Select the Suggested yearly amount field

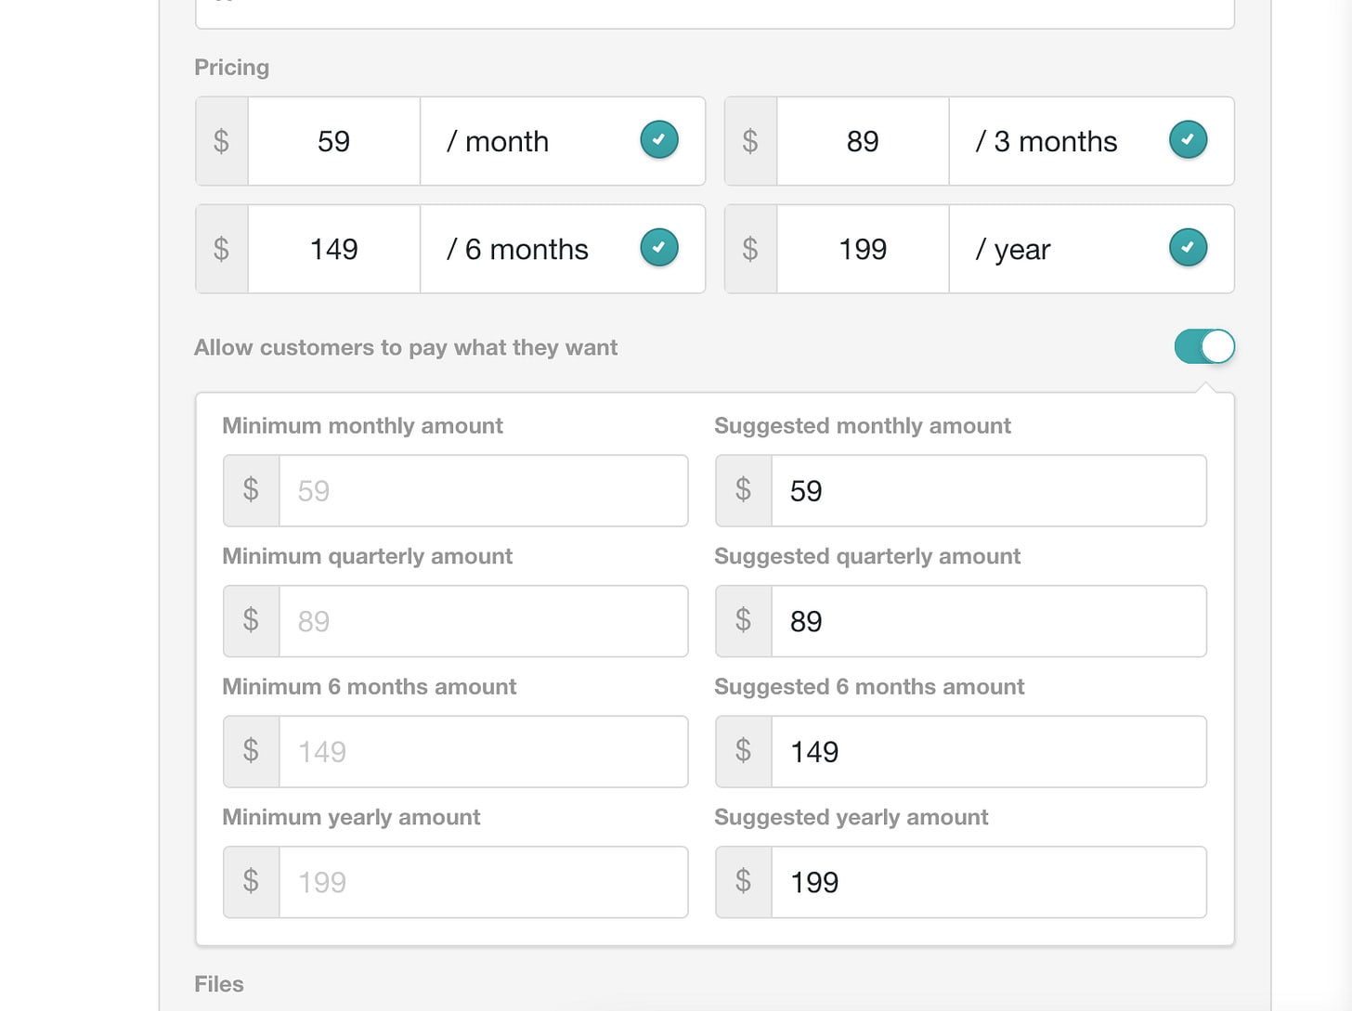[x=989, y=882]
